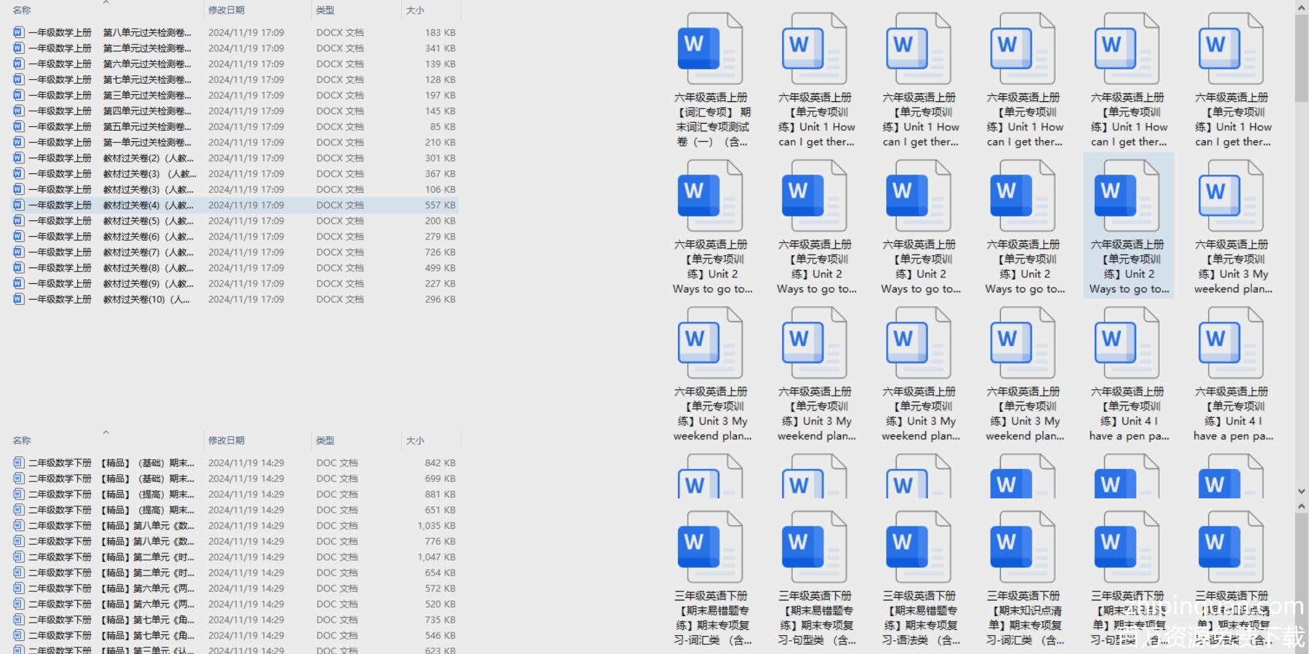Sort the 一年级数学 list by 修改日期 column

pyautogui.click(x=226, y=10)
